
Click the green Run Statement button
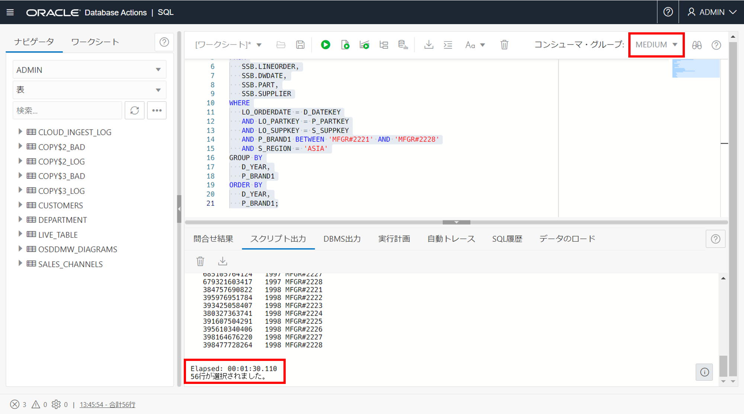click(325, 45)
